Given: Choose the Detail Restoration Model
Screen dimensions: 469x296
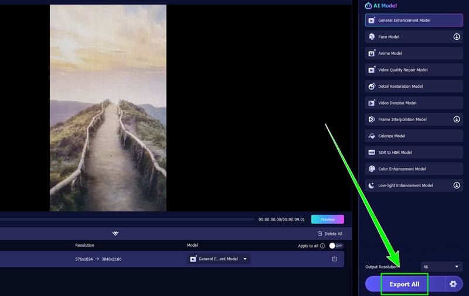Looking at the screenshot, I should (x=414, y=87).
